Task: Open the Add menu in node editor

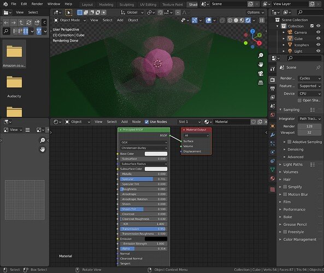Action: pyautogui.click(x=124, y=122)
